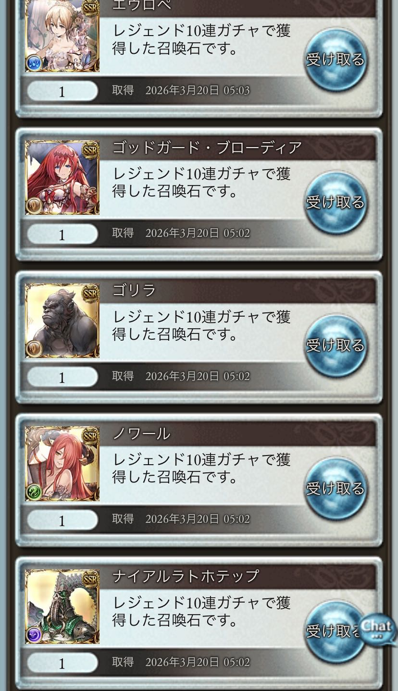Select the quantity field of ノワール entry

62,520
